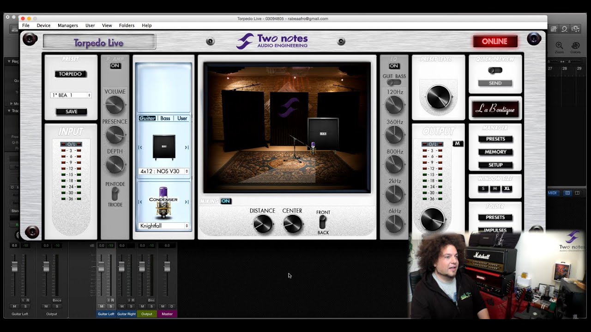Open the 4x12 : NOS V30 cabinet dropdown
This screenshot has height=332, width=591.
pyautogui.click(x=164, y=171)
